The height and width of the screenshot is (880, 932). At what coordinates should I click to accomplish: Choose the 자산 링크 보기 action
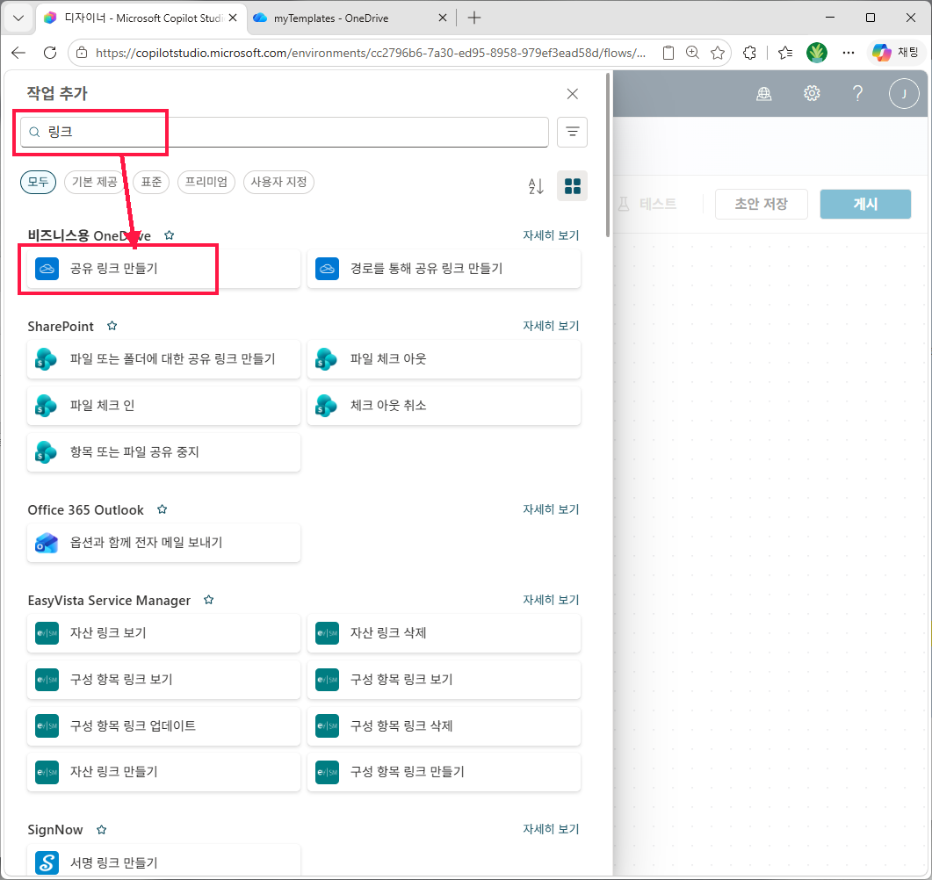pos(163,633)
